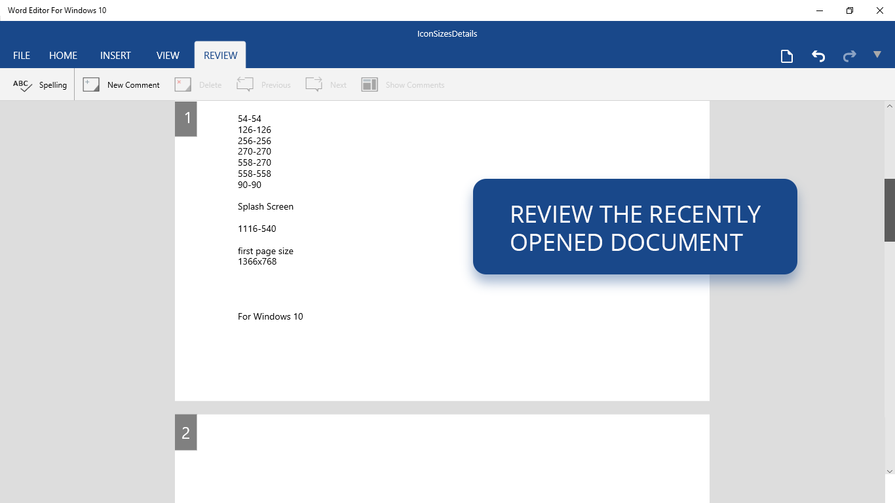The height and width of the screenshot is (503, 895).
Task: Click the Delete comment icon
Action: pos(183,84)
